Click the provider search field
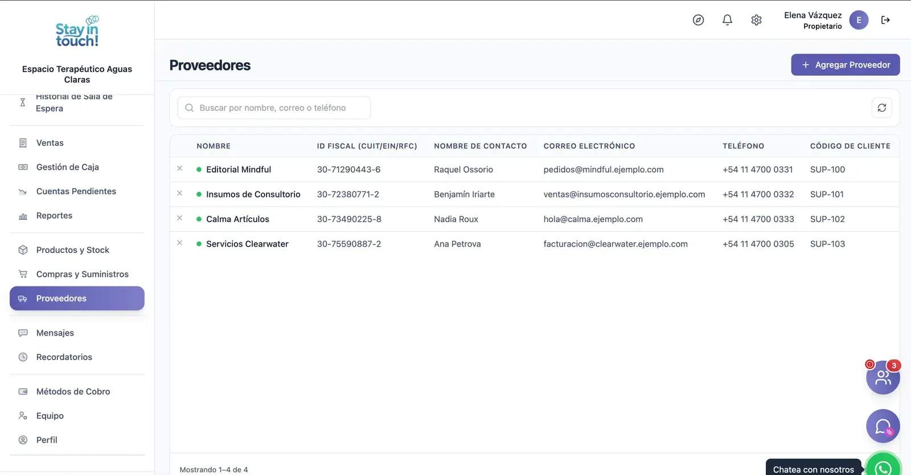911x475 pixels. click(274, 108)
